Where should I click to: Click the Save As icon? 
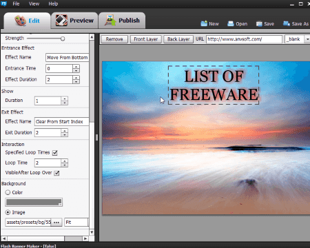pos(286,23)
